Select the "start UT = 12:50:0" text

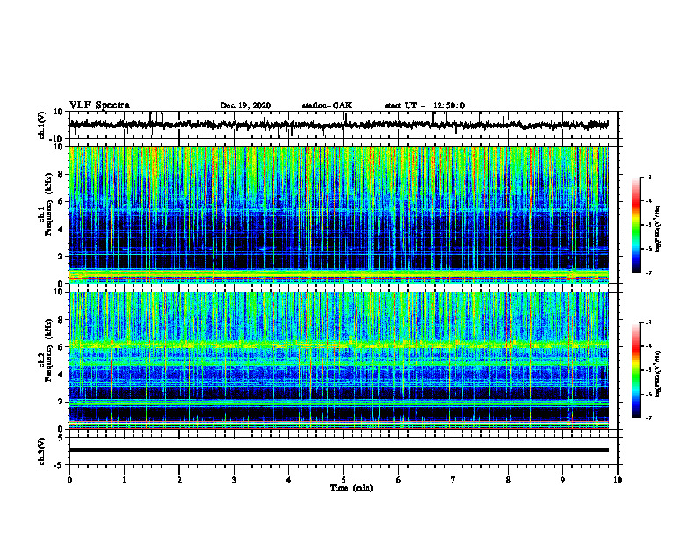click(x=424, y=105)
